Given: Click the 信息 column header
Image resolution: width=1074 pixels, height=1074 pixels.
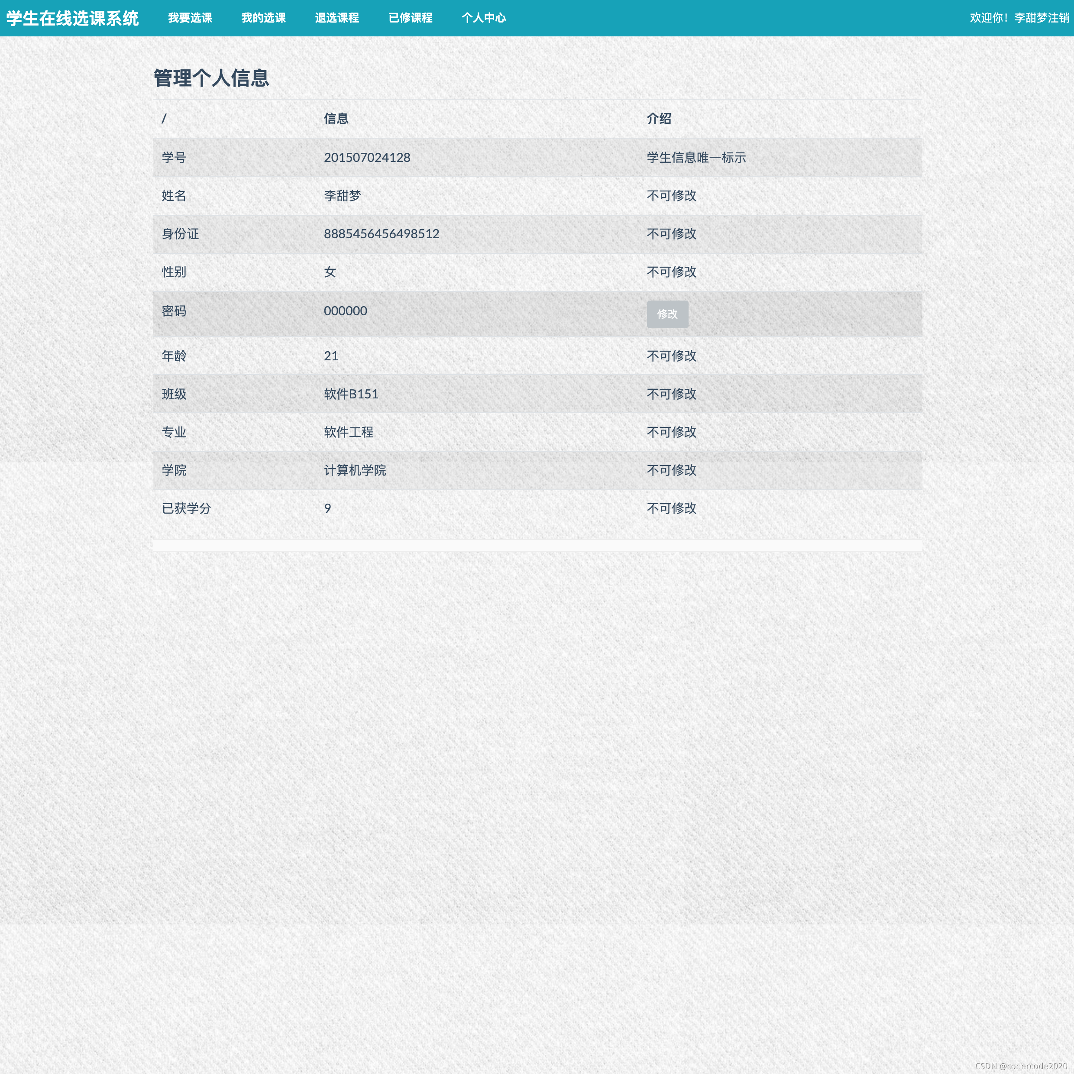Looking at the screenshot, I should tap(336, 118).
